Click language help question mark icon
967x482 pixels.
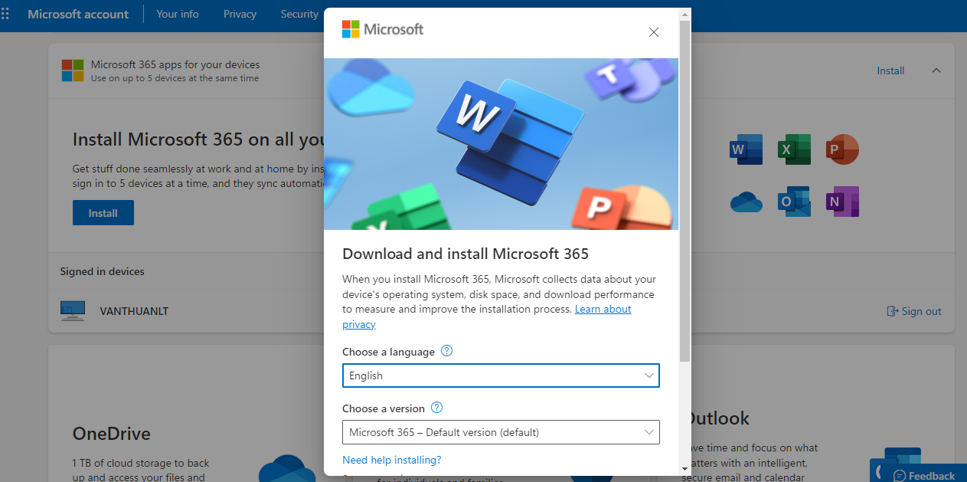447,351
